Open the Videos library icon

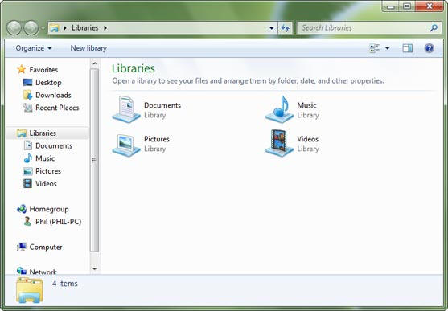pyautogui.click(x=279, y=143)
